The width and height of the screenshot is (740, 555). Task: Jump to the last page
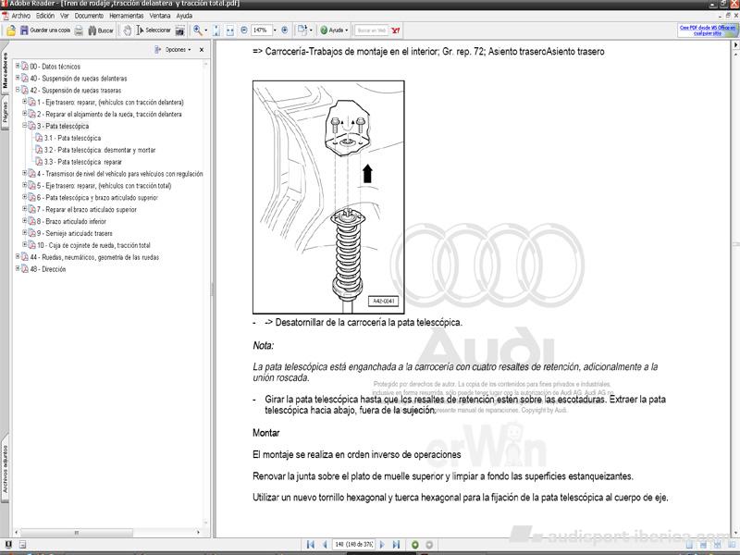(396, 545)
